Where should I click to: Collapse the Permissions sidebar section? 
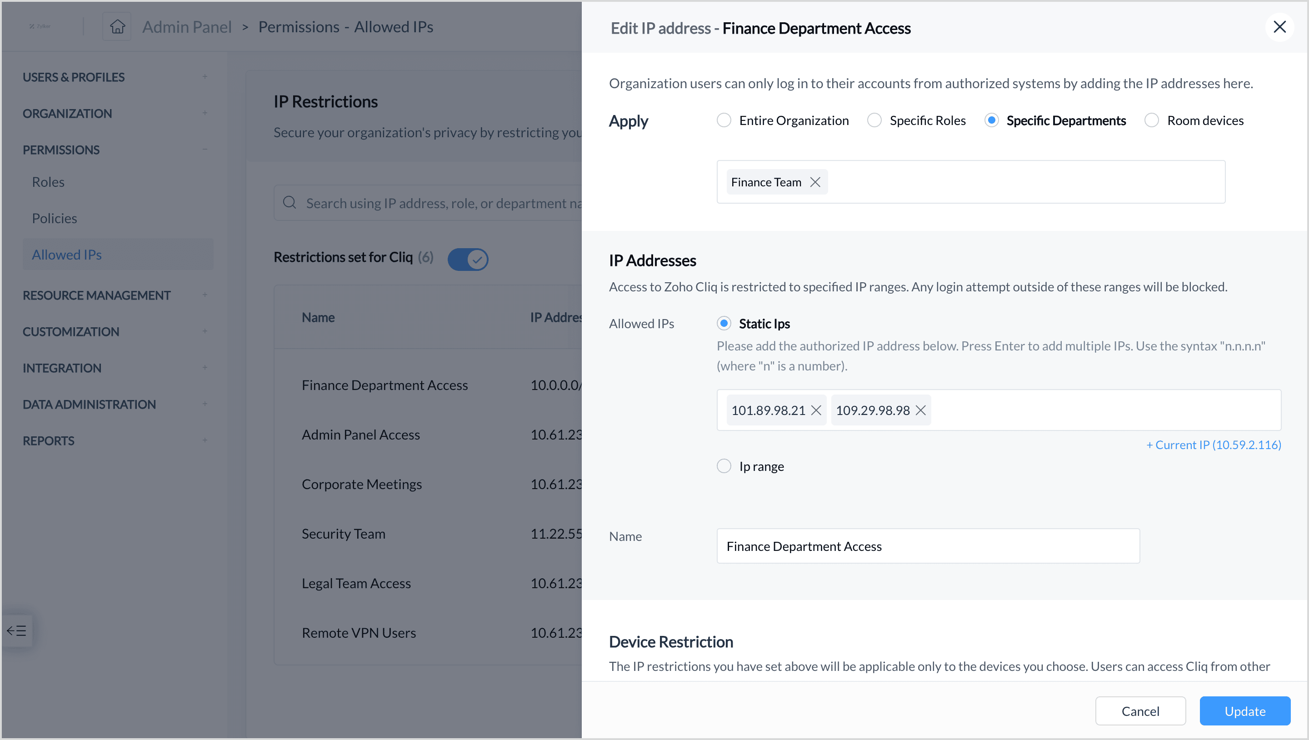[x=205, y=150]
